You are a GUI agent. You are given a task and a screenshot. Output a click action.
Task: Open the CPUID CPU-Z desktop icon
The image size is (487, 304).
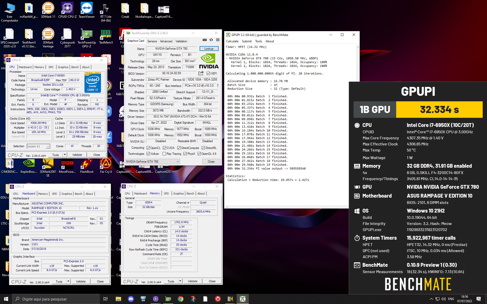coord(67,10)
